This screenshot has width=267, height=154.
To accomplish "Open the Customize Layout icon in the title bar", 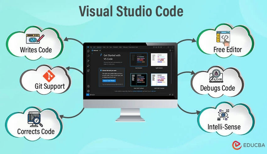I will click(x=161, y=47).
